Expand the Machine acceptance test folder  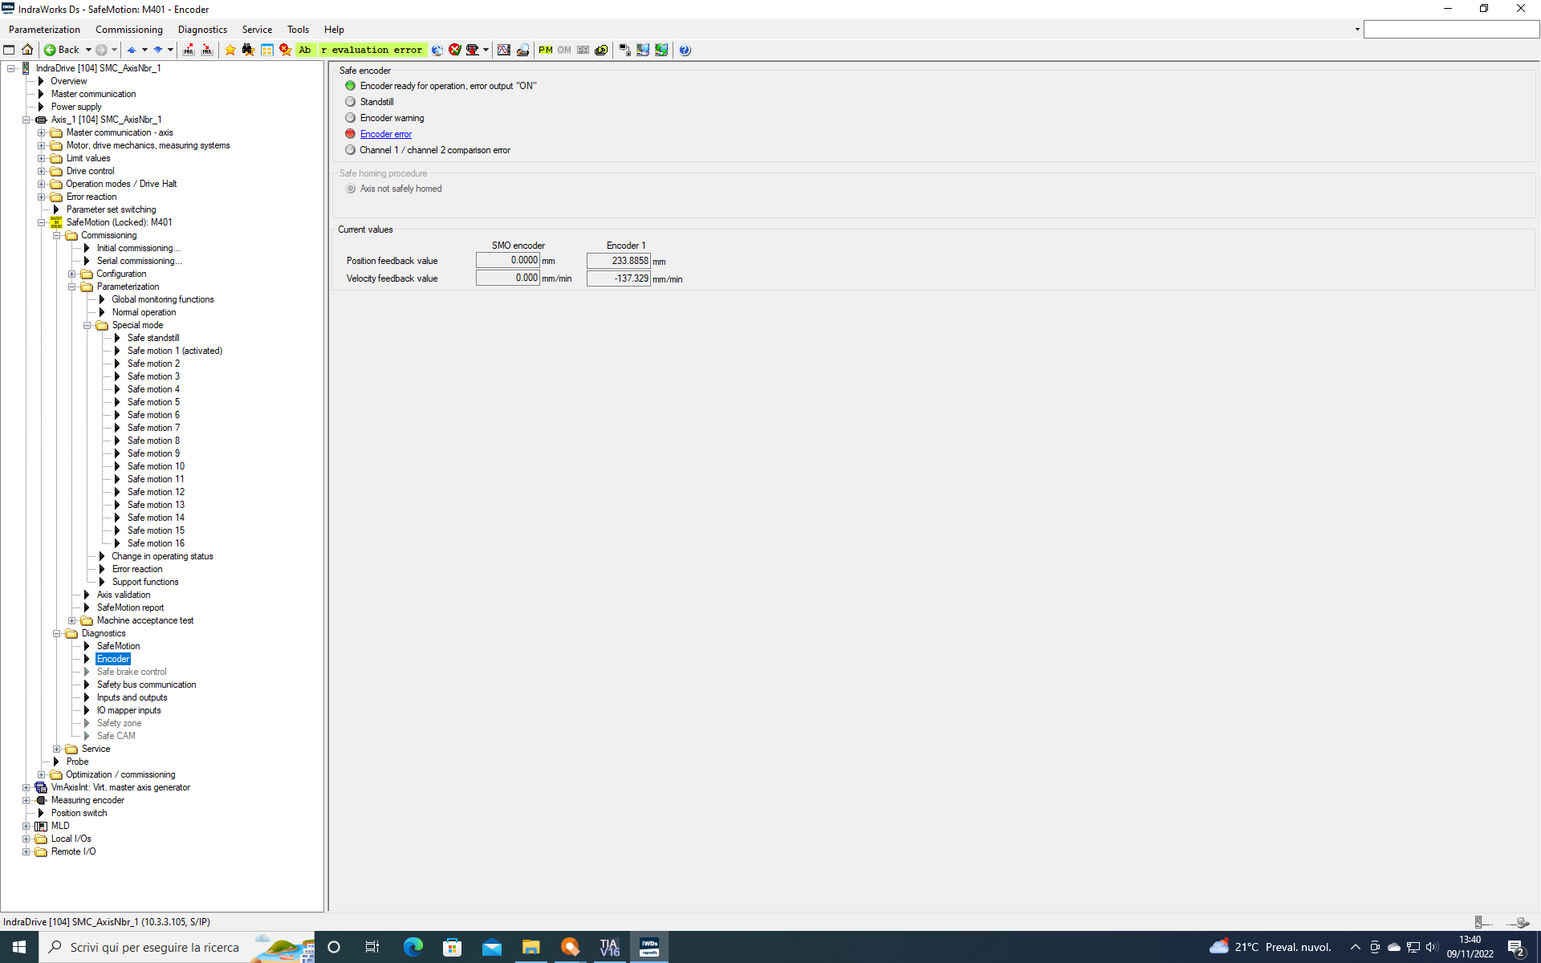pos(72,620)
